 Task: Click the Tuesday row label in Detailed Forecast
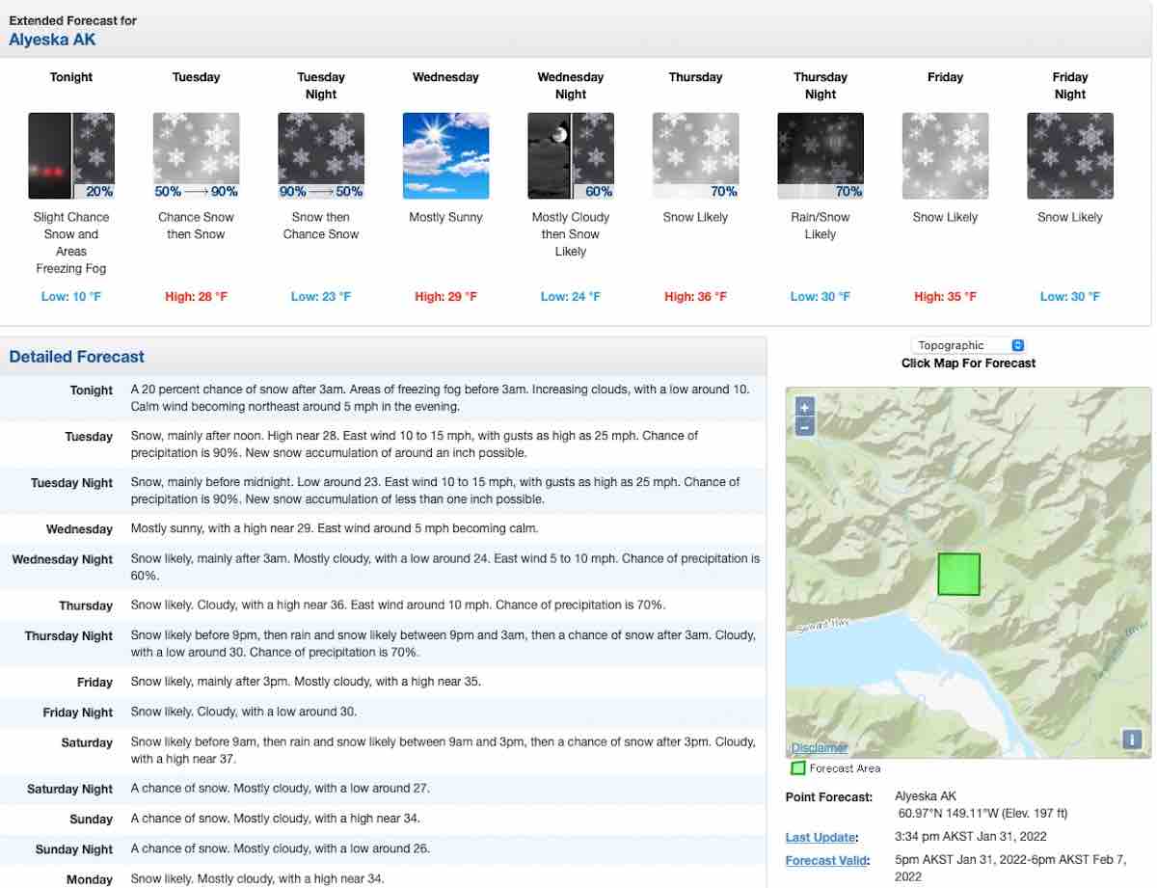click(89, 437)
